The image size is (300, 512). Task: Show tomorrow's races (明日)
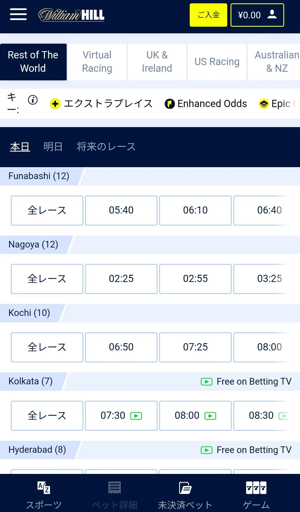tap(53, 147)
